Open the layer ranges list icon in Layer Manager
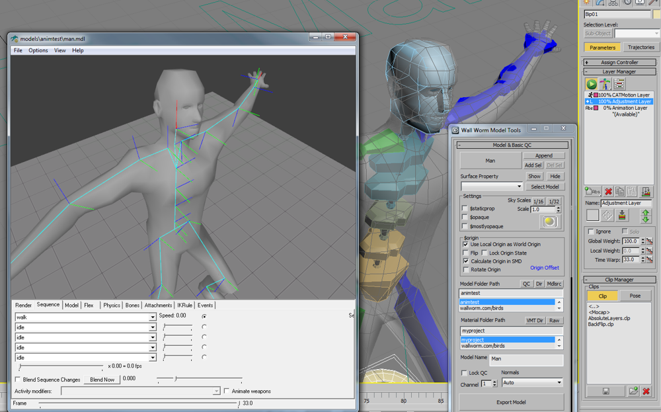 point(619,83)
